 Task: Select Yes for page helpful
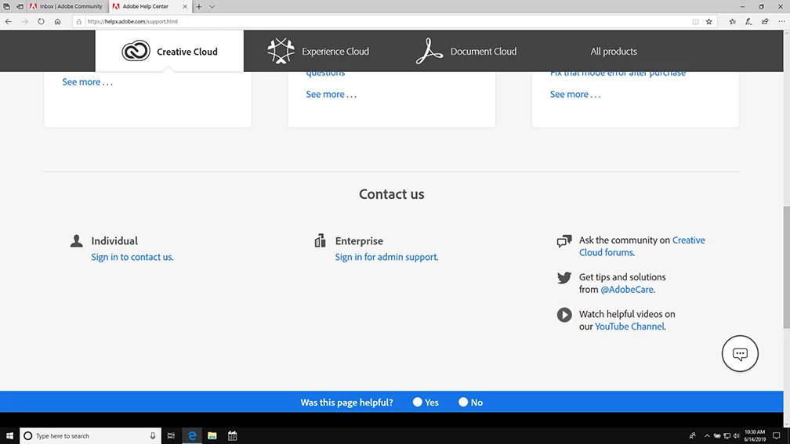(417, 402)
